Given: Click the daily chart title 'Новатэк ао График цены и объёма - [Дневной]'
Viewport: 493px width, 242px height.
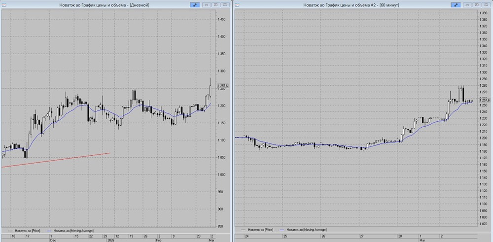Looking at the screenshot, I should point(105,5).
